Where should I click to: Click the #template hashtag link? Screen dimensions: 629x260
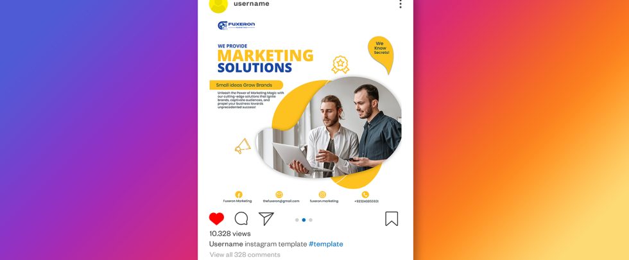pos(326,244)
